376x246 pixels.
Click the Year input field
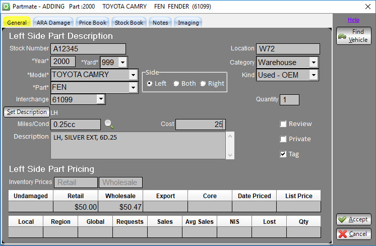click(63, 61)
